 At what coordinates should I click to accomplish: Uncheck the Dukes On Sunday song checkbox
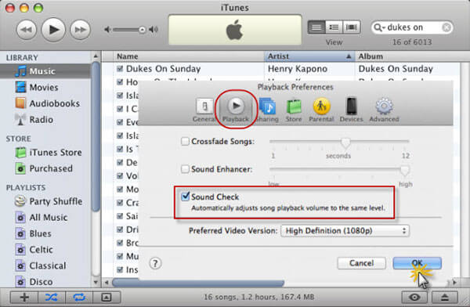[120, 69]
